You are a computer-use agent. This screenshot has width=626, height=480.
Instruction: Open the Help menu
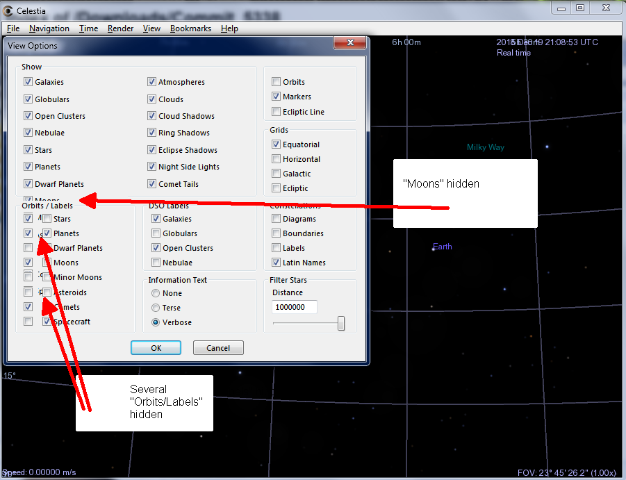click(229, 28)
